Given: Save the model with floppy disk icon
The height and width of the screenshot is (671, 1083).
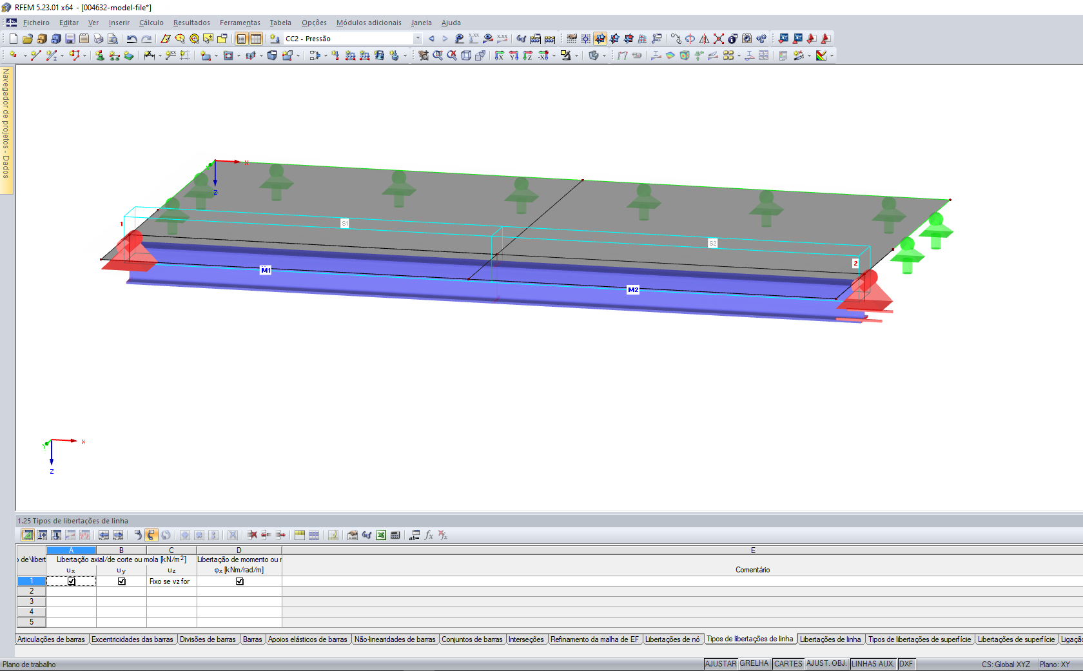Looking at the screenshot, I should click(x=70, y=39).
